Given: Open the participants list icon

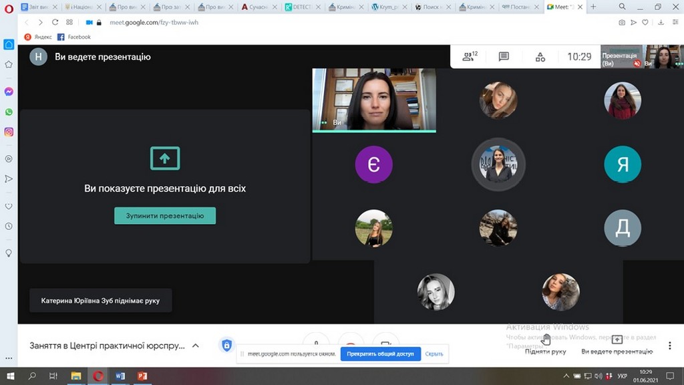Looking at the screenshot, I should click(x=470, y=57).
